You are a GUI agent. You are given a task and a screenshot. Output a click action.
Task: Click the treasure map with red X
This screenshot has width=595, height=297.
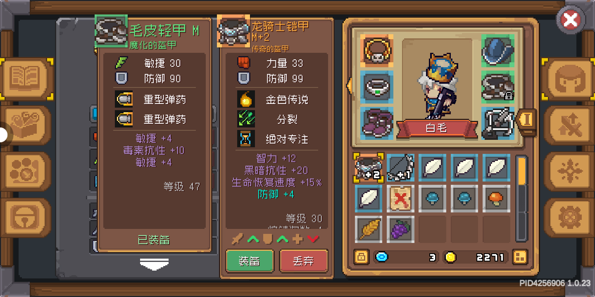(400, 199)
